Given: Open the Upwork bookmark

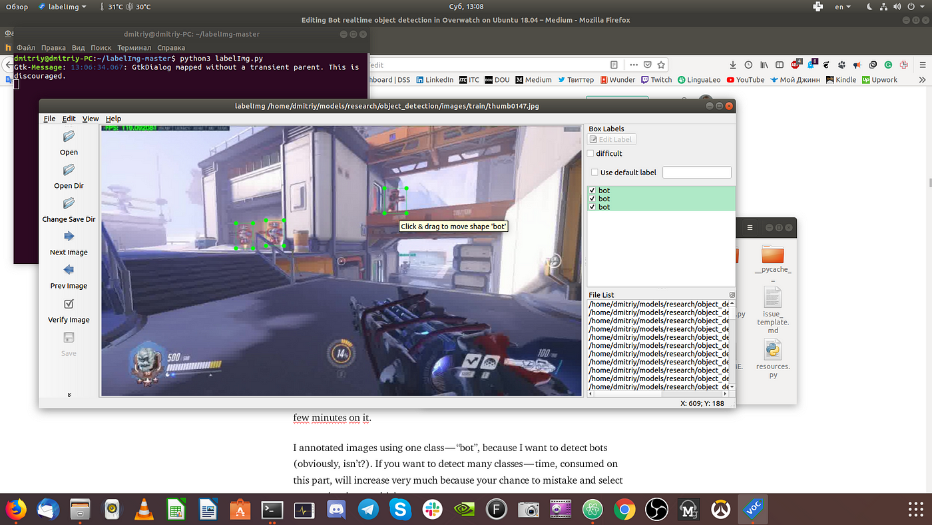Looking at the screenshot, I should tap(879, 80).
